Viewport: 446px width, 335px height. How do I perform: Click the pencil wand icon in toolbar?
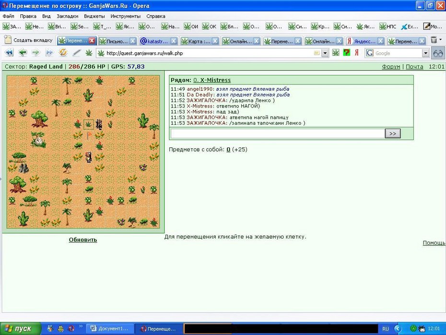(76, 53)
